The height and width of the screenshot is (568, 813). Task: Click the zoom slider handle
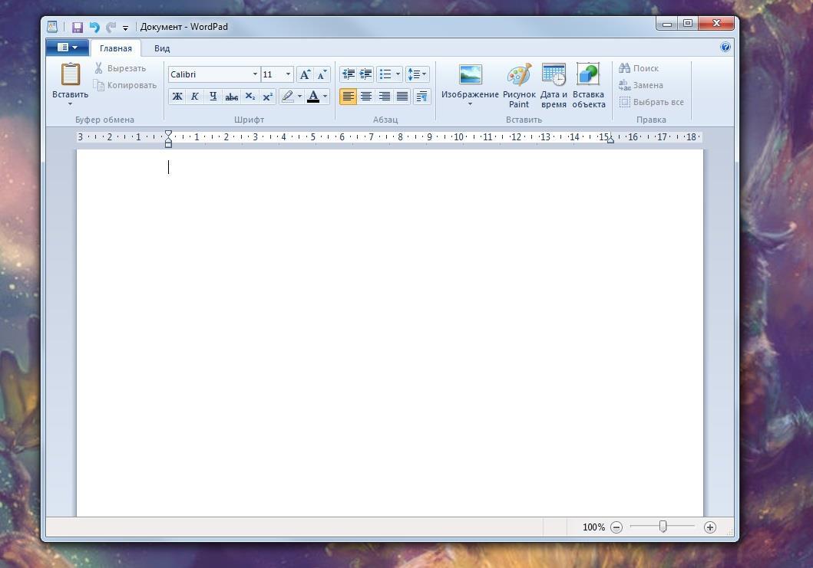click(x=663, y=527)
